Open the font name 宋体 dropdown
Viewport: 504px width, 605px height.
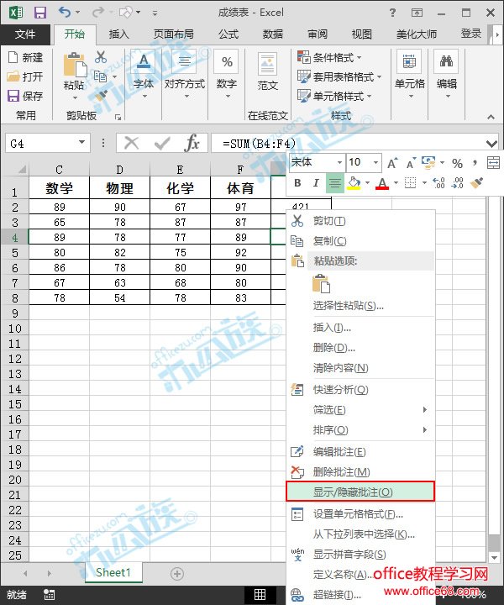[339, 162]
